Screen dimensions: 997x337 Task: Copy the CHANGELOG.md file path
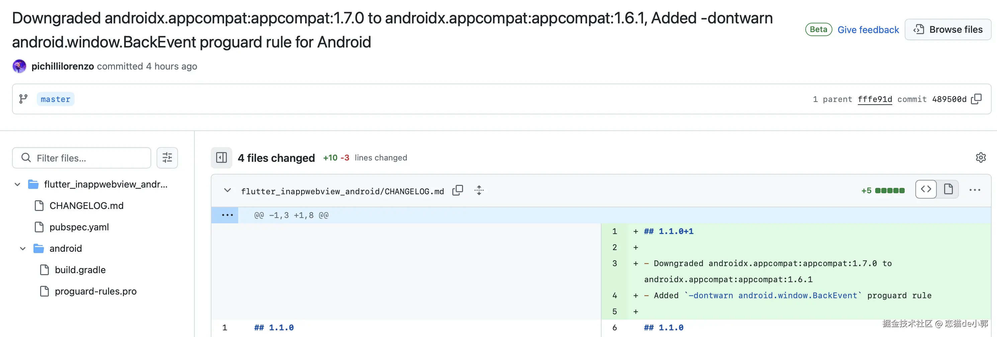pyautogui.click(x=457, y=190)
